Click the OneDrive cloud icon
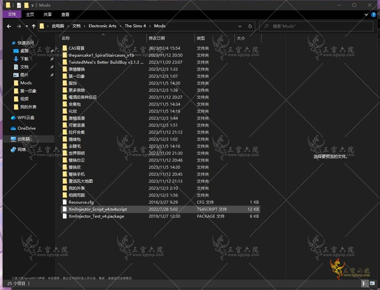Screen dimensions: 380x290 pyautogui.click(x=13, y=128)
